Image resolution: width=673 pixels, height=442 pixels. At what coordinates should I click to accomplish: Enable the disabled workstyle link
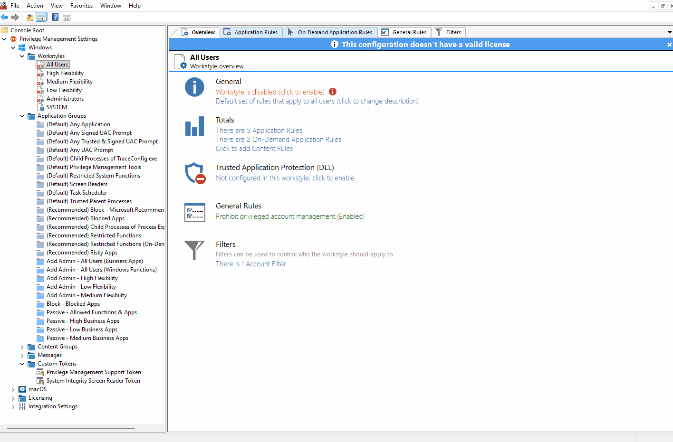(270, 92)
